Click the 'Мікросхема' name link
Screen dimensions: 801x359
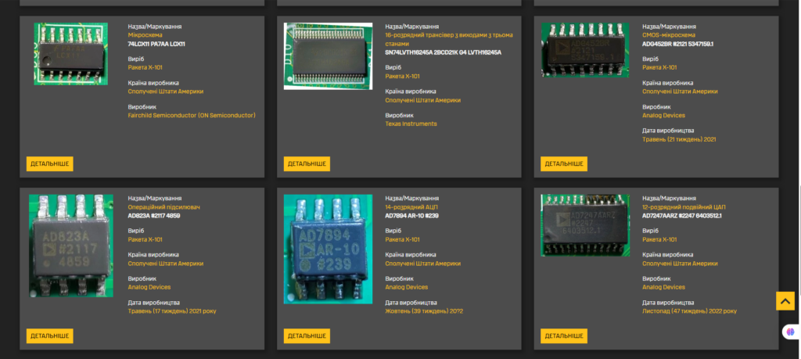145,35
